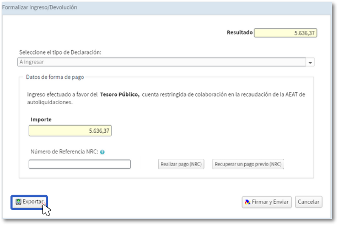Click the Importe amount field

click(x=70, y=131)
